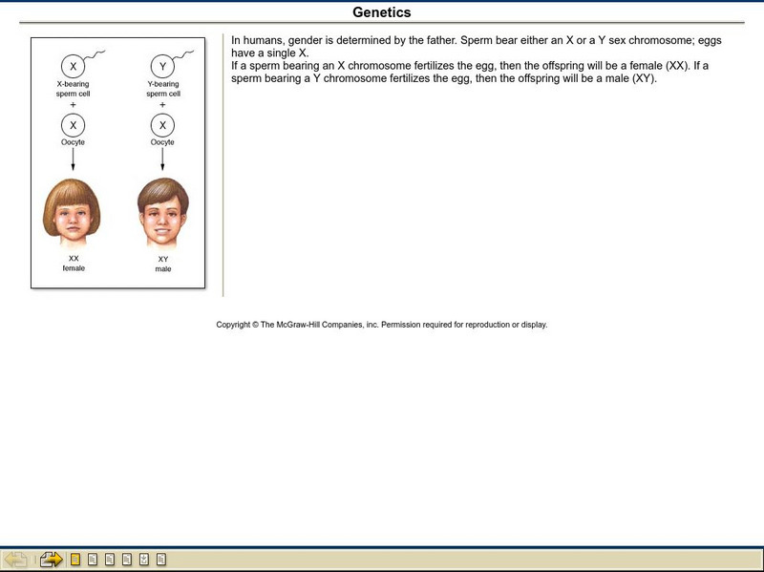Click the Genetics title bar
This screenshot has width=764, height=572.
point(382,11)
